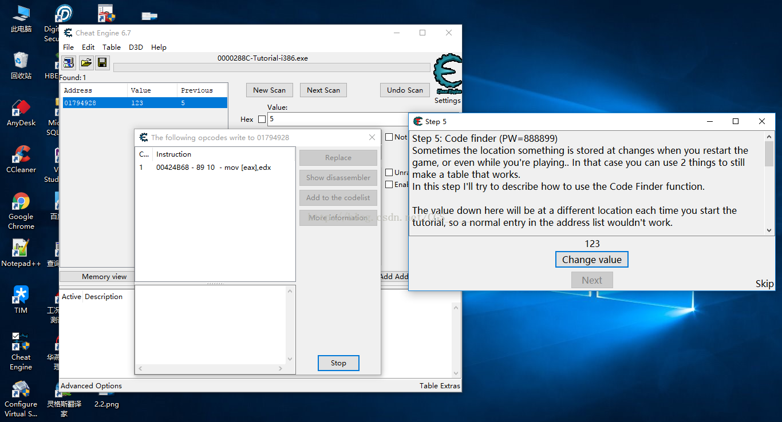This screenshot has width=782, height=422.
Task: Select the CCleaner desktop shortcut
Action: point(21,160)
